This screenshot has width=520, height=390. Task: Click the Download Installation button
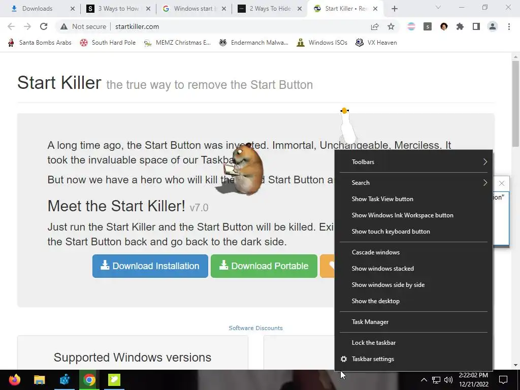(150, 266)
